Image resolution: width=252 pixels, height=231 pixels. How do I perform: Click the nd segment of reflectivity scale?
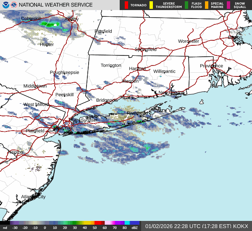pos(5,228)
